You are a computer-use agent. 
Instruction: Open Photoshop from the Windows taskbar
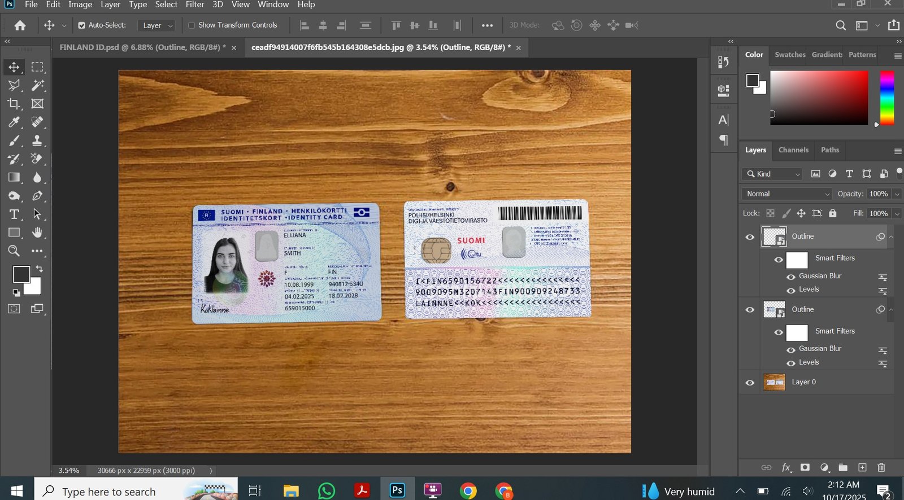(397, 490)
